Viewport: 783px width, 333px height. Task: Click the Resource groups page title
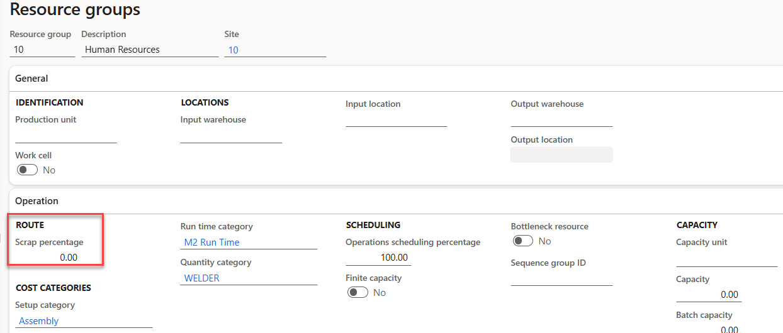tap(75, 9)
